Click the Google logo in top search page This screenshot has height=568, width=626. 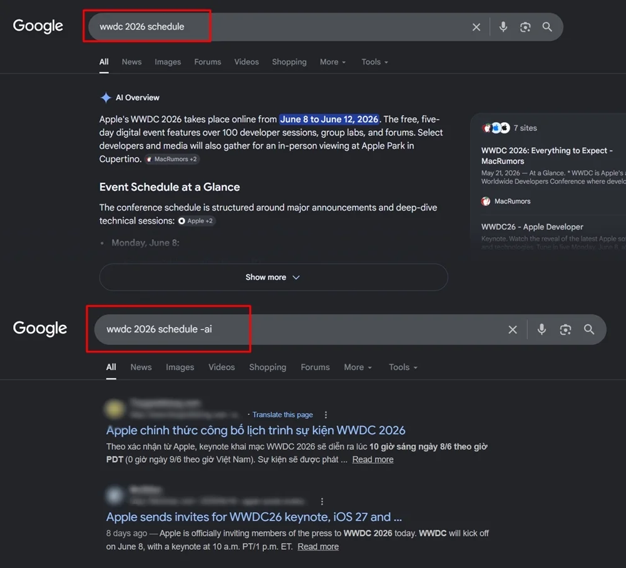point(38,26)
